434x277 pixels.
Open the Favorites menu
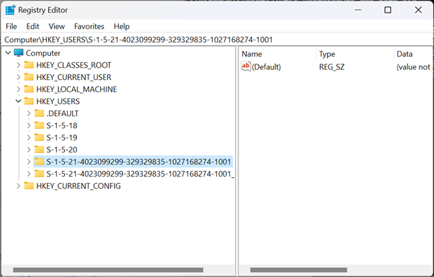click(89, 26)
